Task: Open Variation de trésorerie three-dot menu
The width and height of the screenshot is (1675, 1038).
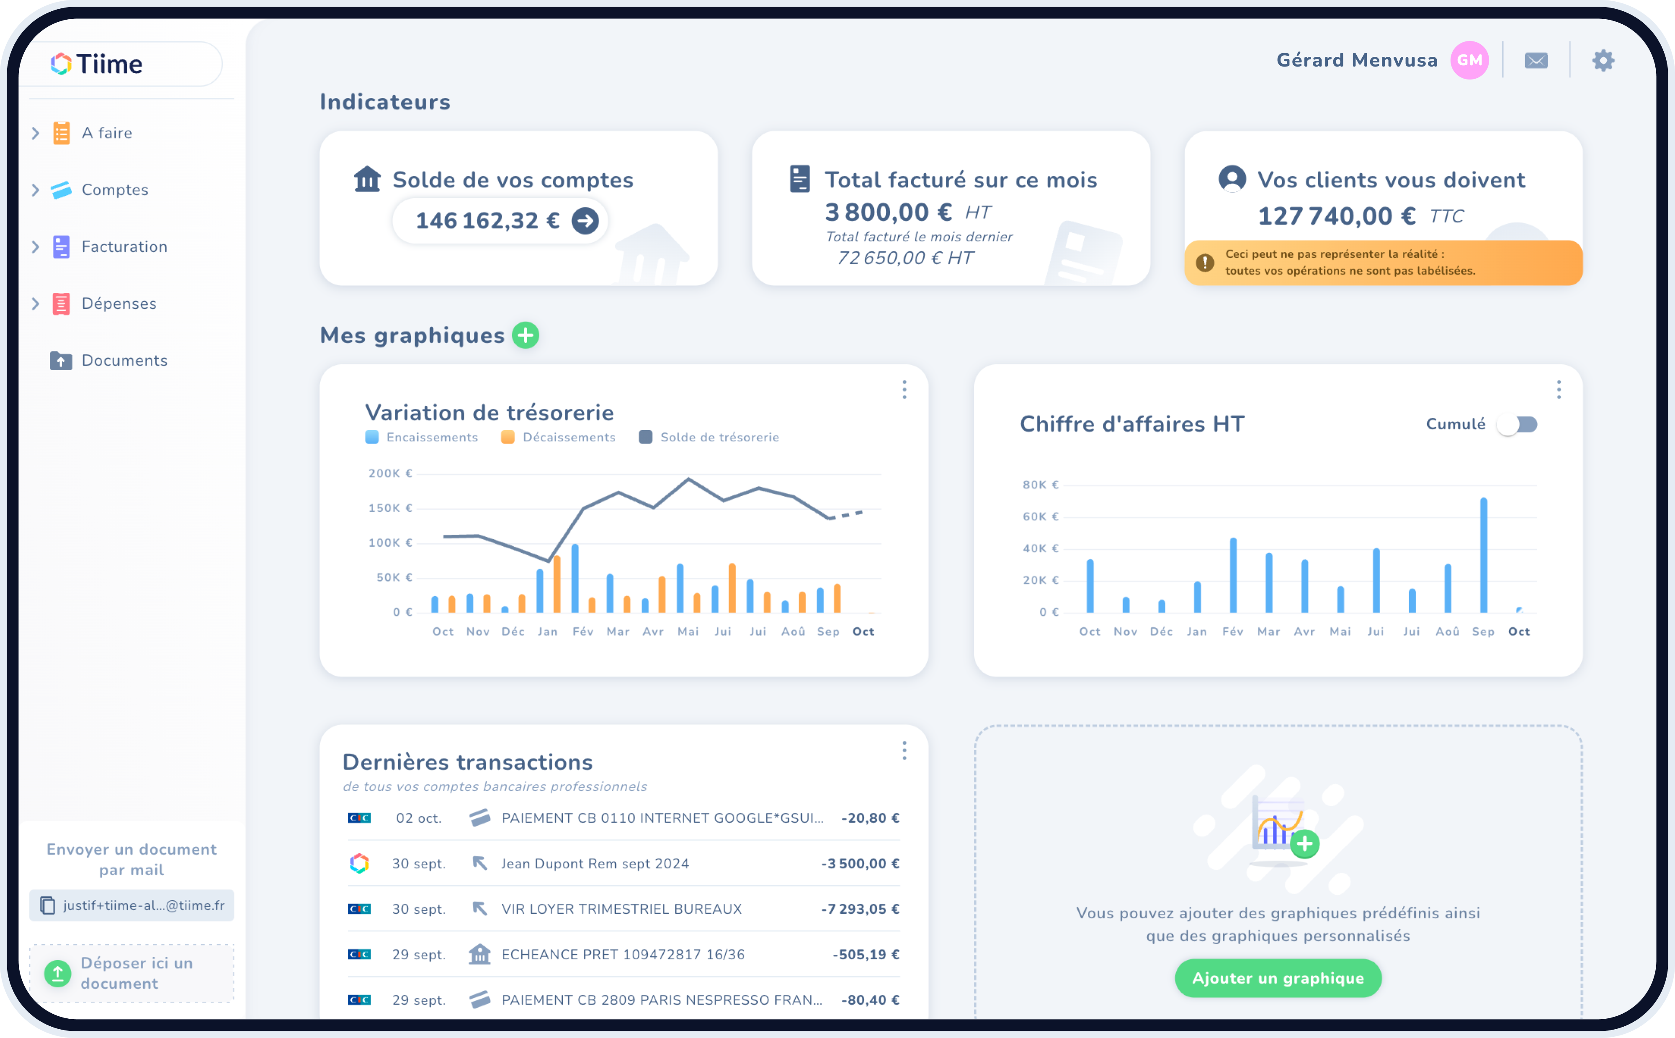Action: tap(904, 389)
